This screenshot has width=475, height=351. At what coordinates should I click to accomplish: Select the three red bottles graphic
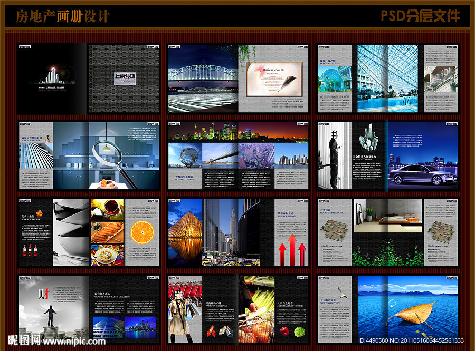[x=30, y=250]
